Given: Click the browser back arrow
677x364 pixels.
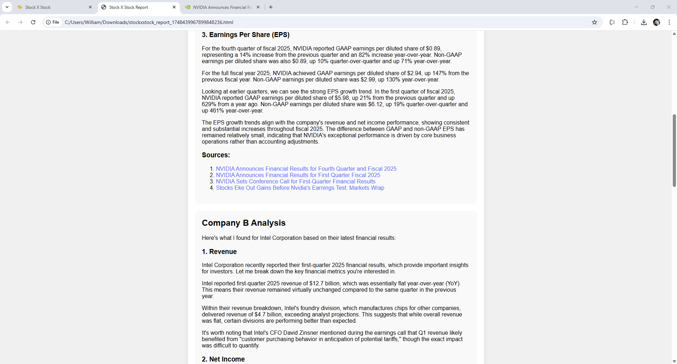Looking at the screenshot, I should (x=8, y=22).
